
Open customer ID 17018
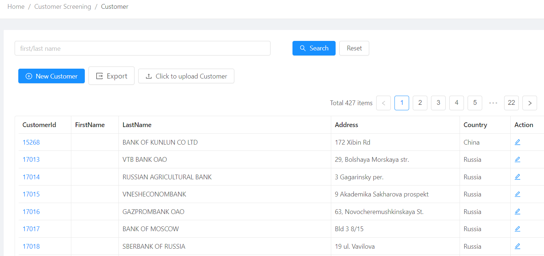click(x=31, y=247)
